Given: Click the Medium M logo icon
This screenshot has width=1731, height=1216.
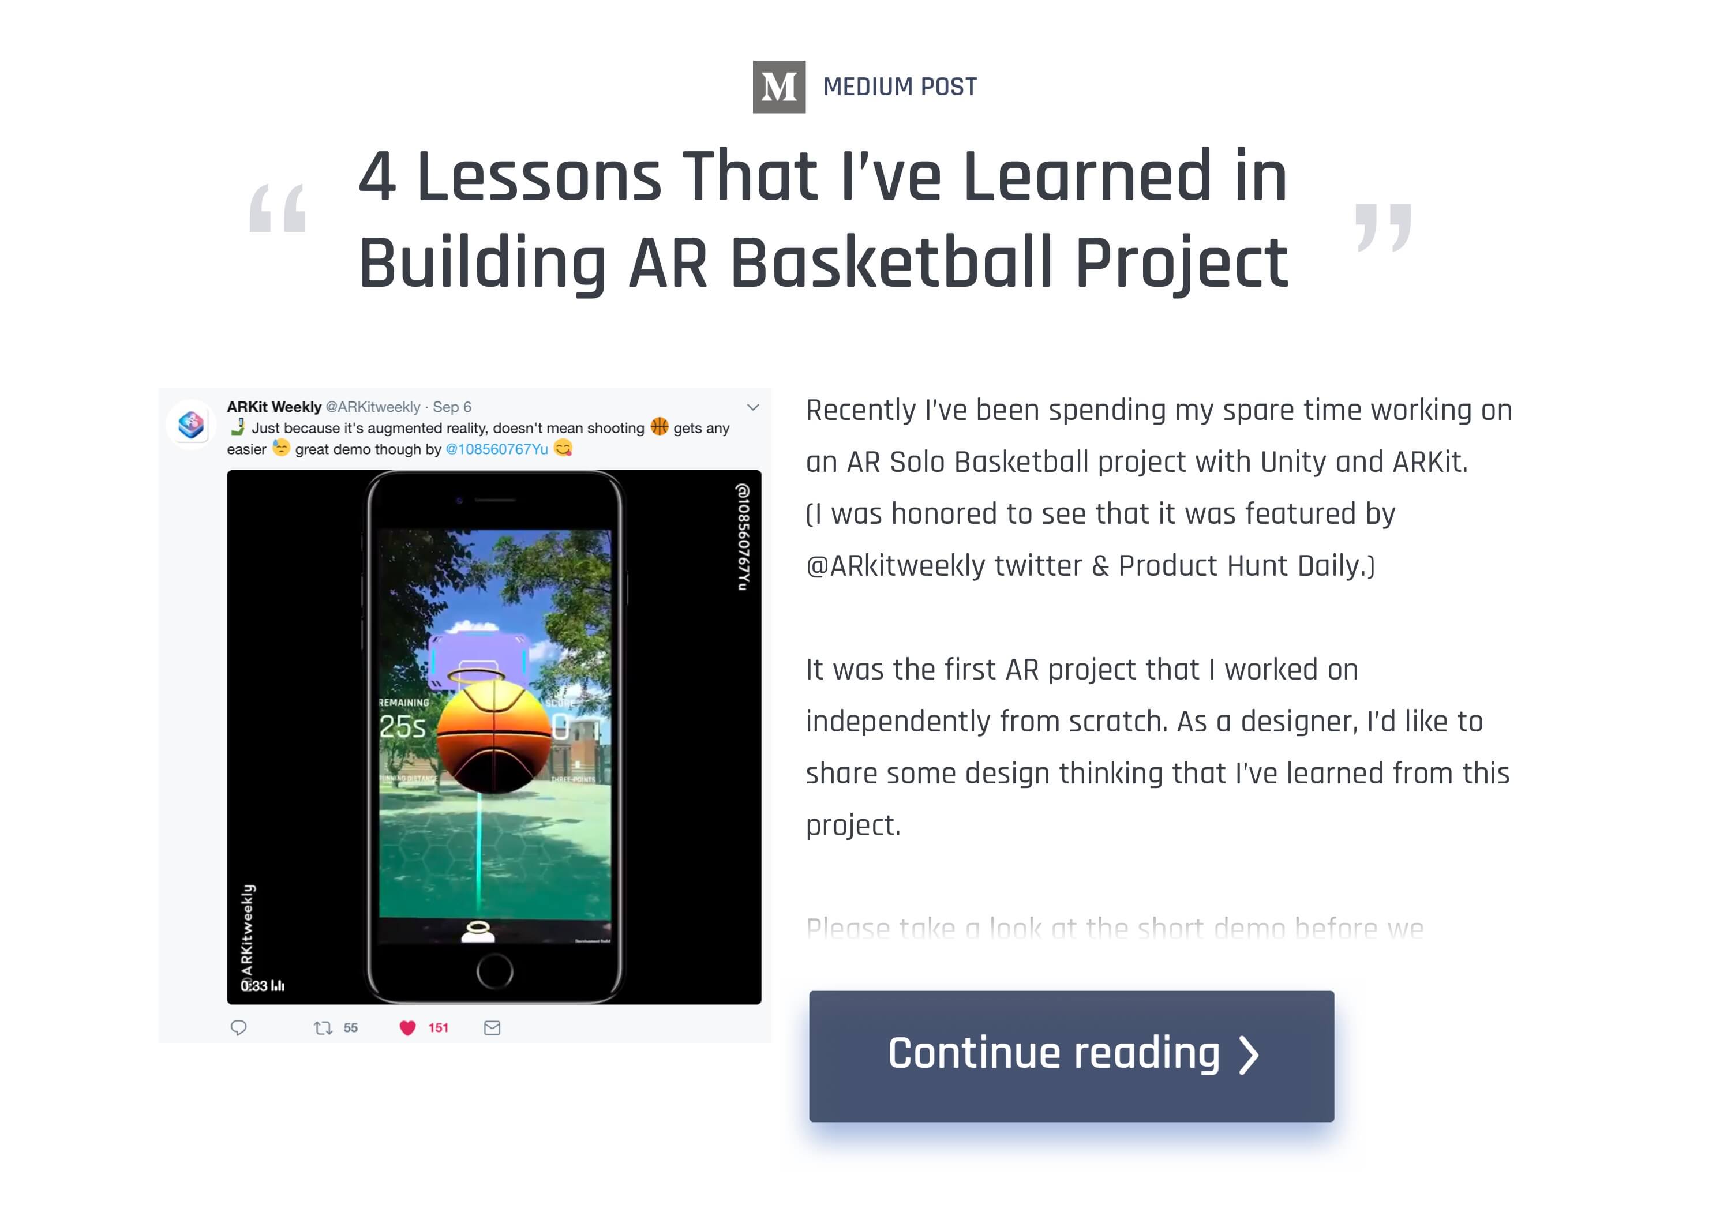Looking at the screenshot, I should pos(779,87).
